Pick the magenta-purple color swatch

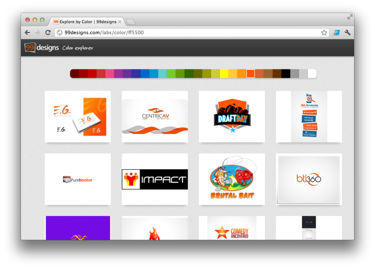(119, 74)
